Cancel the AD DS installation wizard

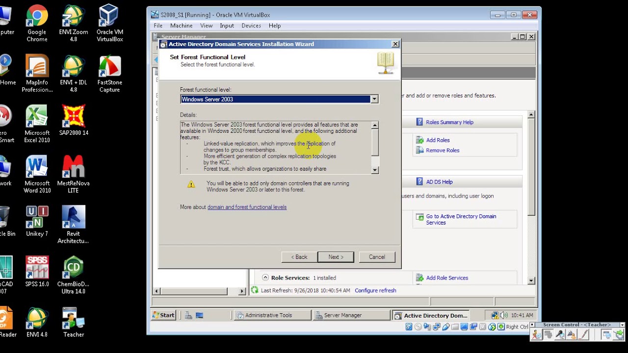(377, 257)
